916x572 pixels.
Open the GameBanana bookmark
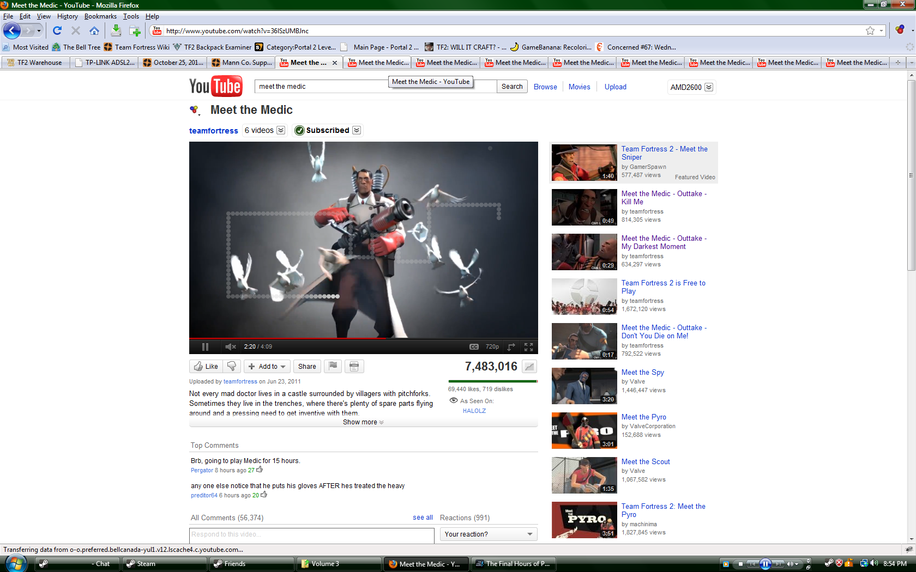(x=551, y=47)
